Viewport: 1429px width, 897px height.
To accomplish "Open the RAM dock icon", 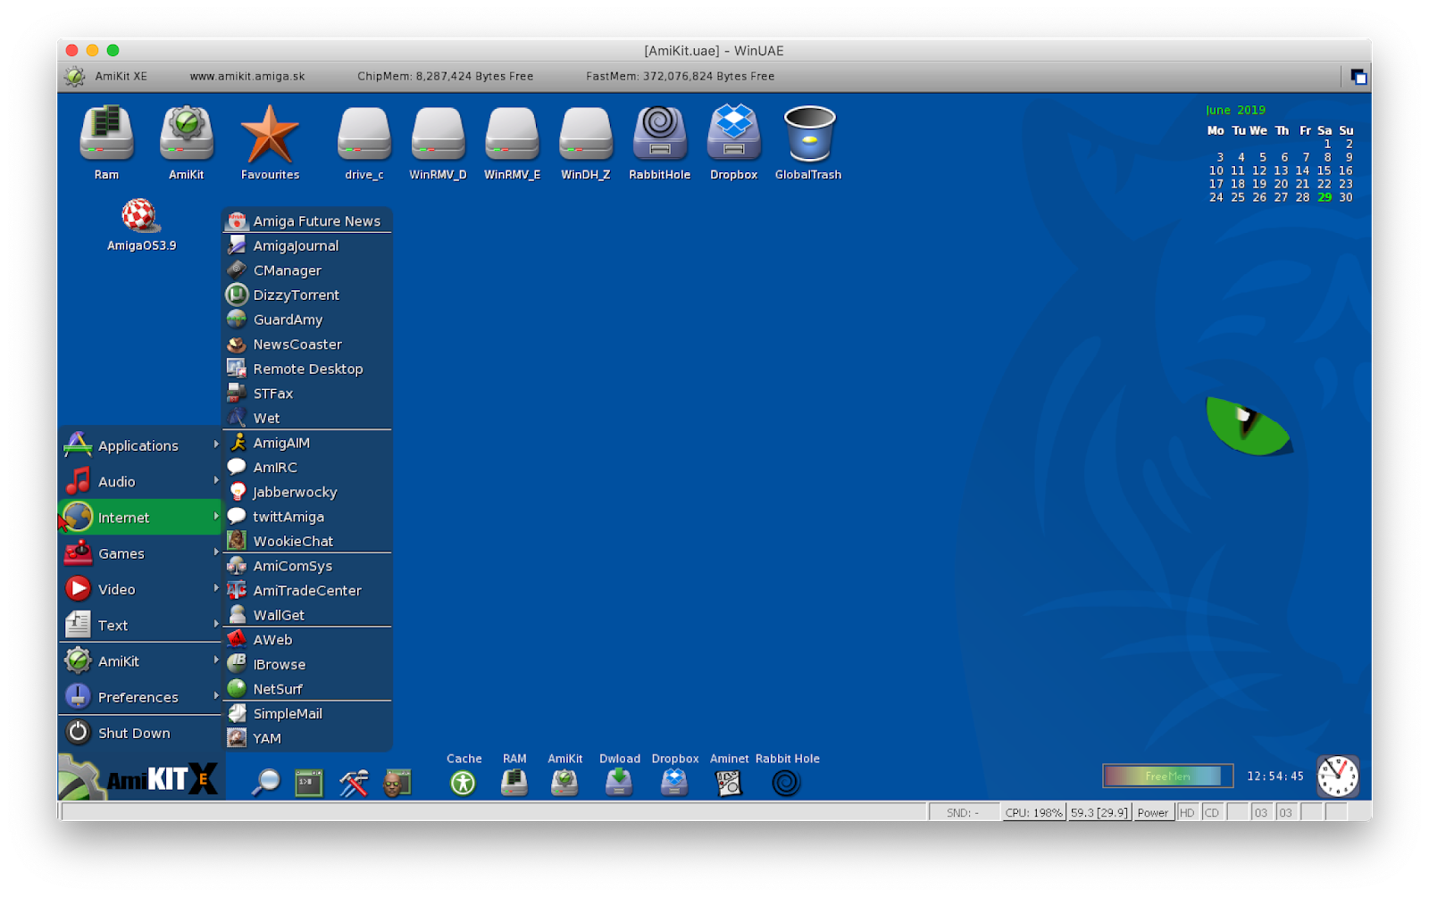I will coord(514,783).
